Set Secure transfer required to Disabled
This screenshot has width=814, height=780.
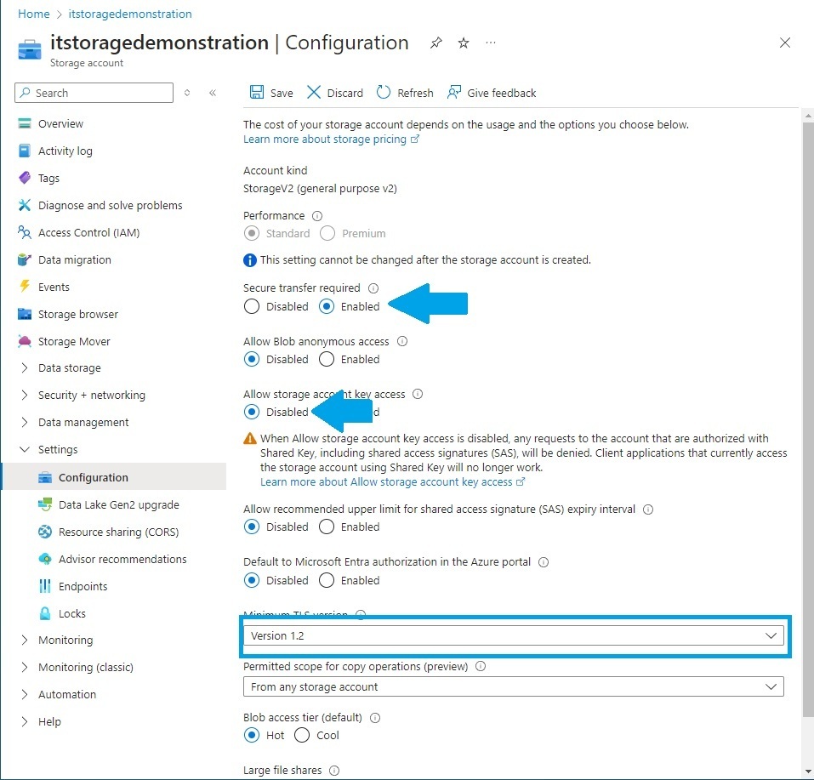point(252,306)
